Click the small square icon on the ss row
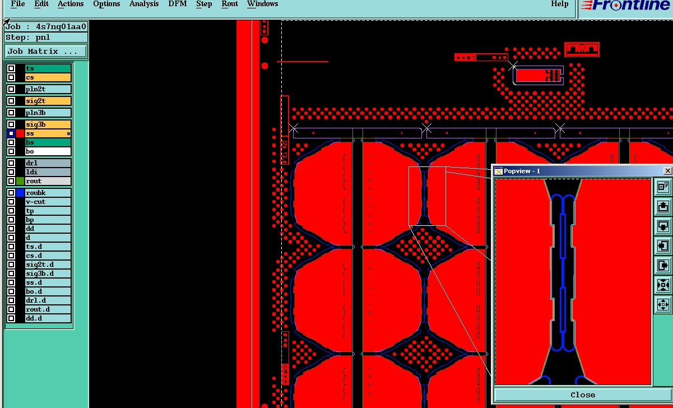 pos(69,134)
